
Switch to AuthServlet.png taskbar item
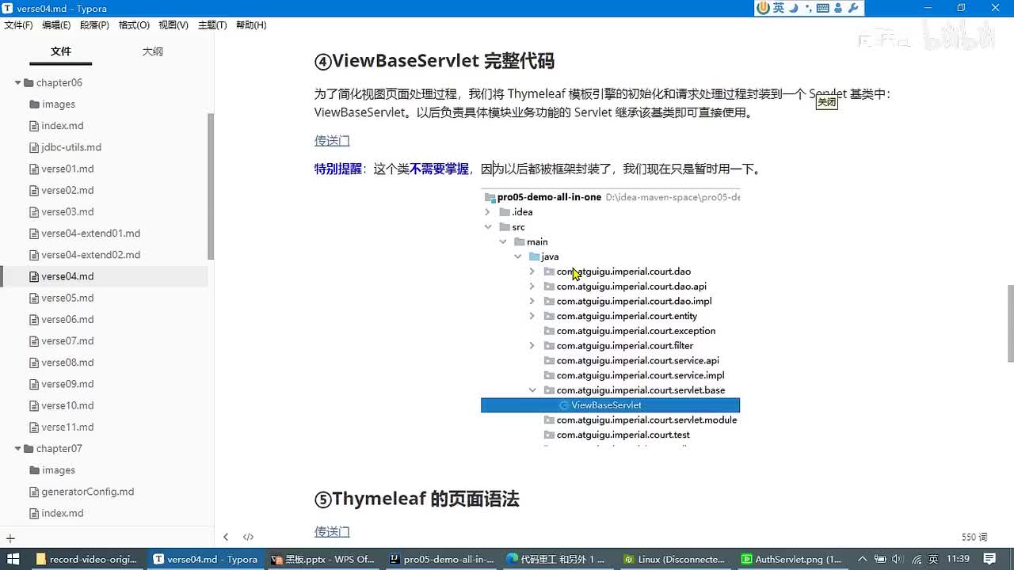pyautogui.click(x=792, y=559)
